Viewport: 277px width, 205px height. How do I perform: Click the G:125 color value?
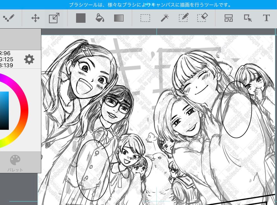pos(7,59)
